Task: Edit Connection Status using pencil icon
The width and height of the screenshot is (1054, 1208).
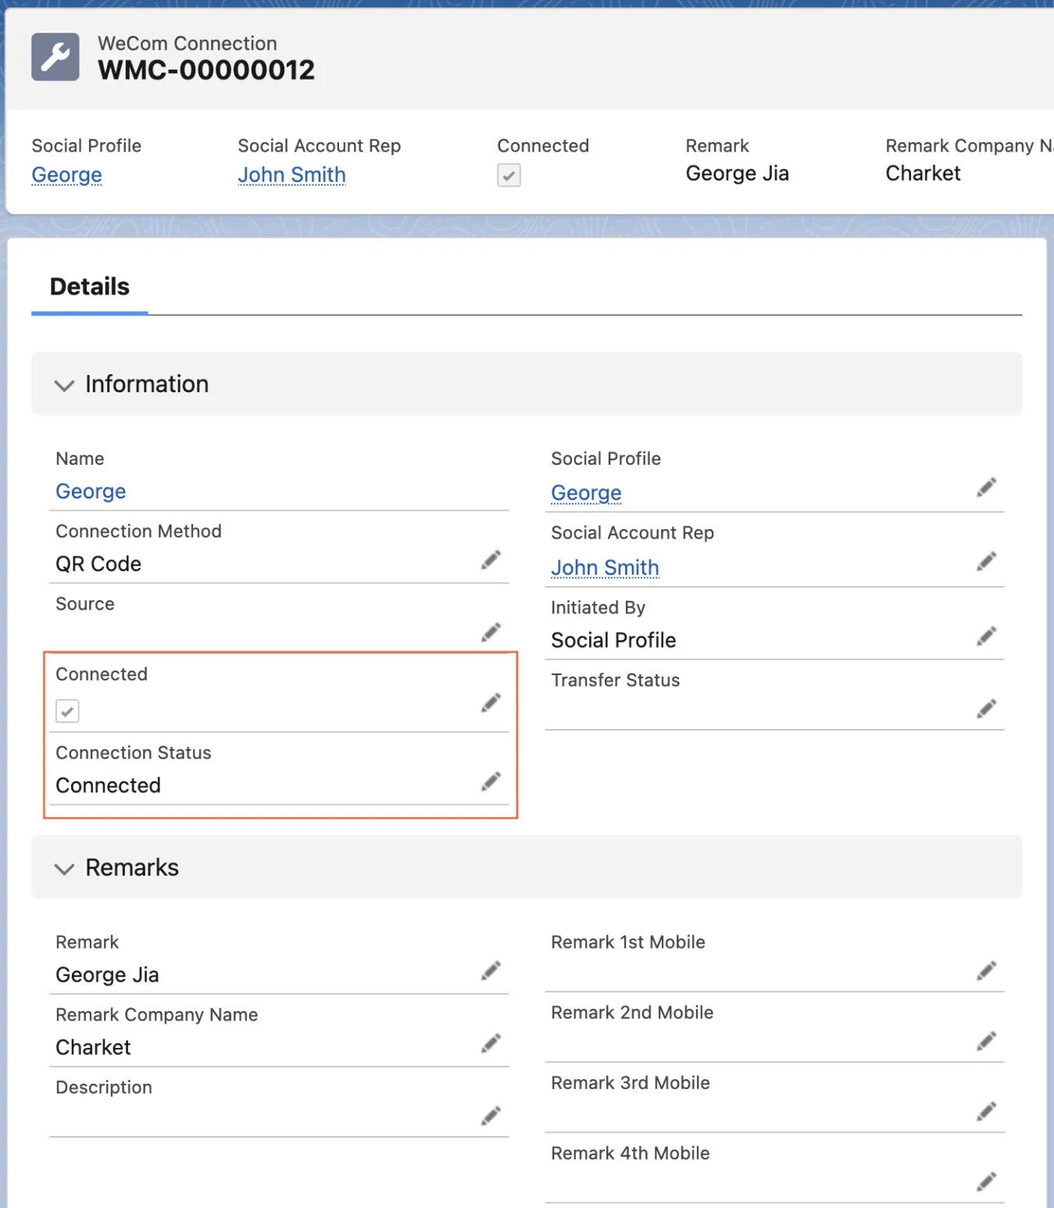Action: click(x=491, y=781)
